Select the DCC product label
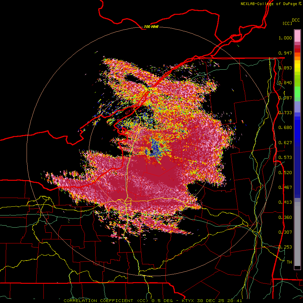This screenshot has height=303, width=303. point(296,20)
